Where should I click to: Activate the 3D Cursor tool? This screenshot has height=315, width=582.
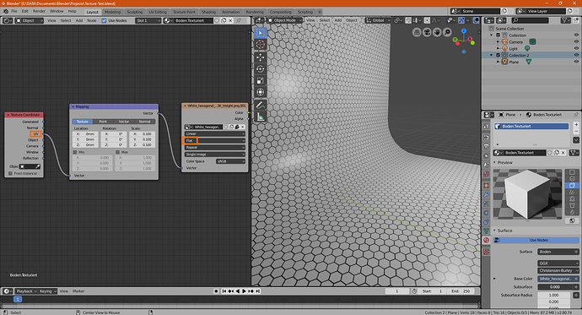260,45
